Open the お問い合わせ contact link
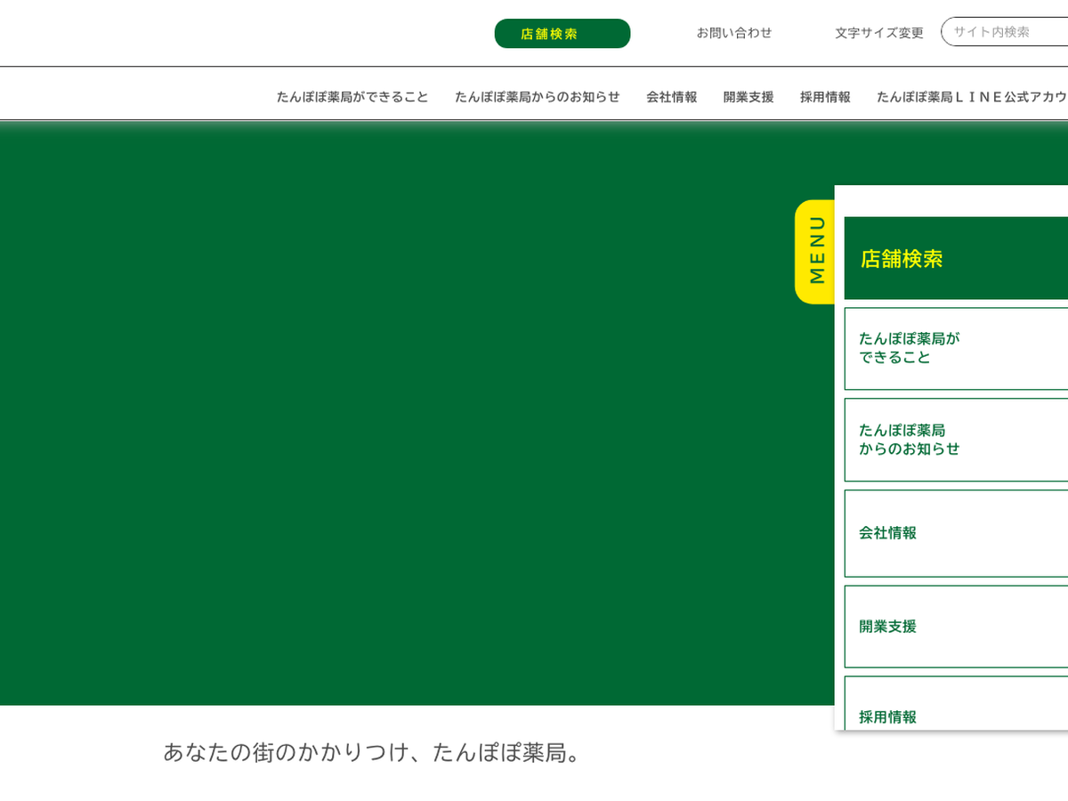Image resolution: width=1068 pixels, height=801 pixels. tap(733, 33)
